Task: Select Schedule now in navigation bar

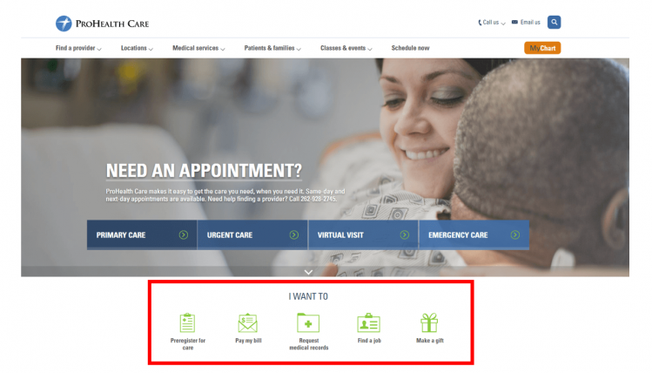Action: (x=410, y=48)
